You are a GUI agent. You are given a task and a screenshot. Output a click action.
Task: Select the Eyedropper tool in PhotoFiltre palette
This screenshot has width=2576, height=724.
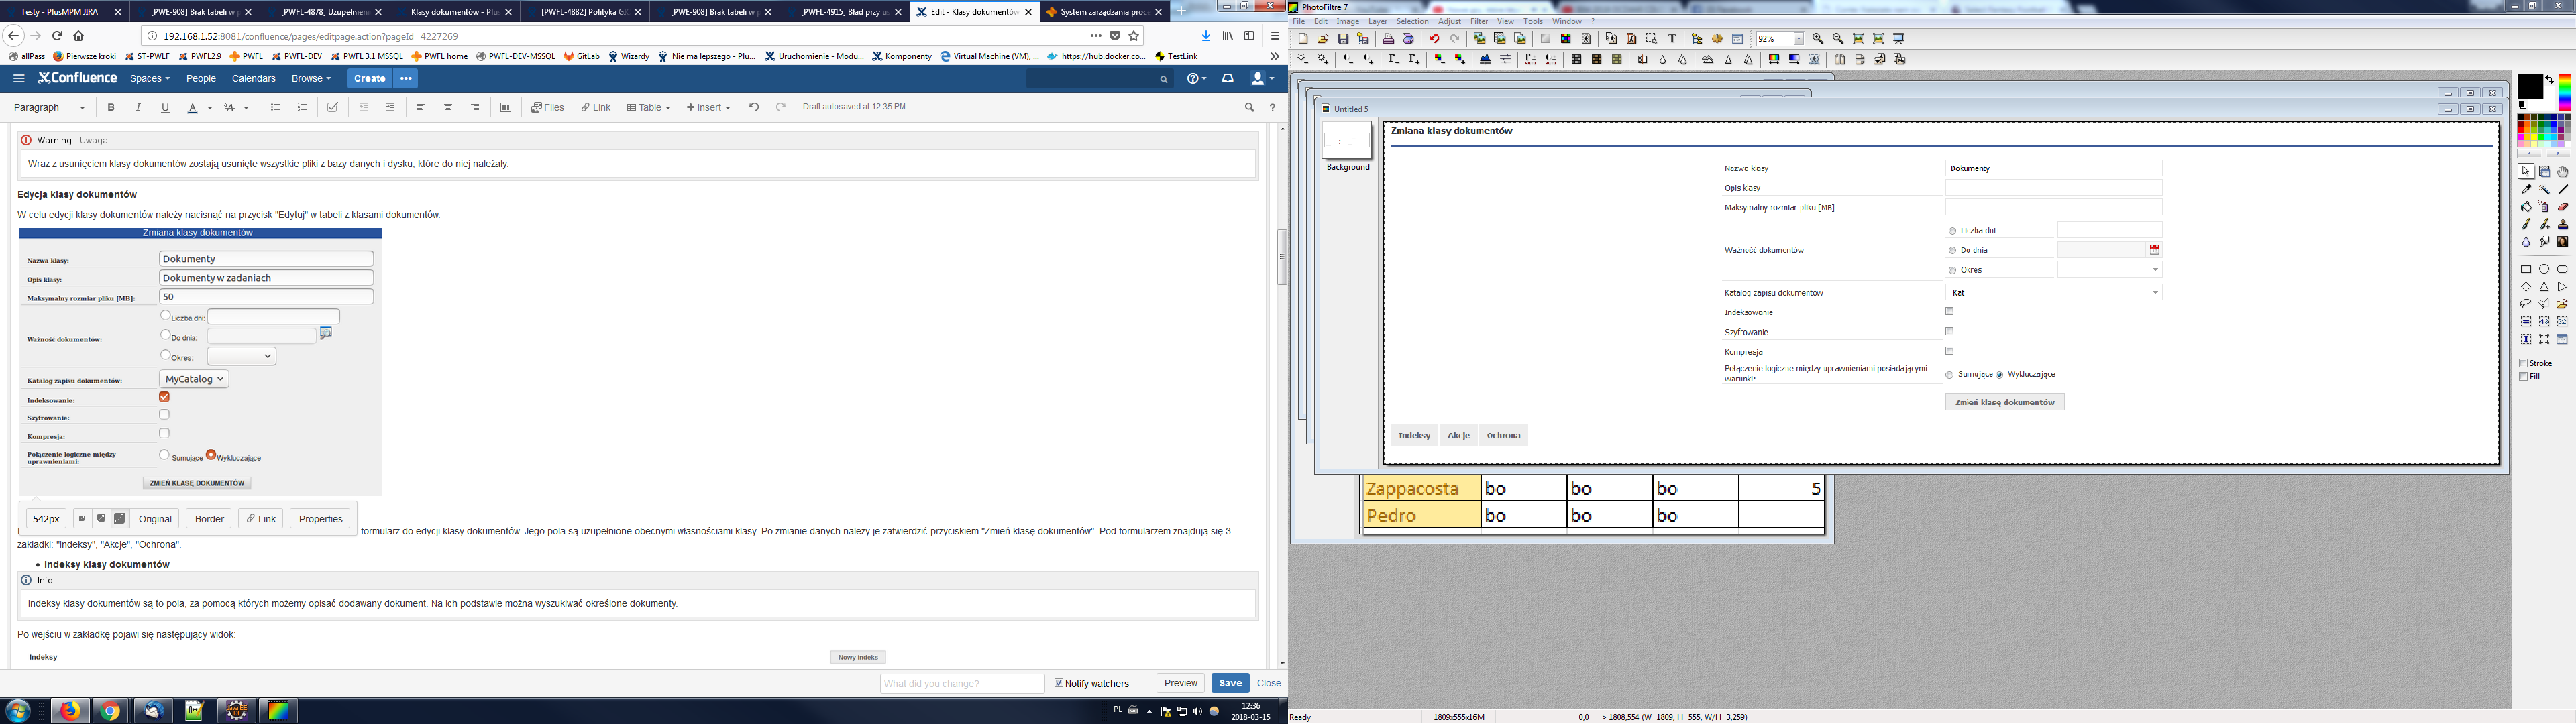click(x=2526, y=189)
